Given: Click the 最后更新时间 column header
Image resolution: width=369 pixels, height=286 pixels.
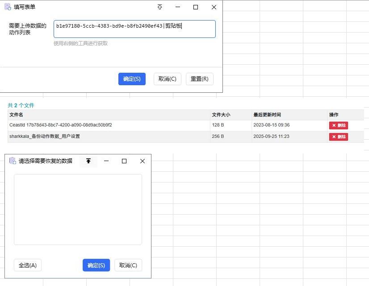Looking at the screenshot, I should tap(267, 115).
